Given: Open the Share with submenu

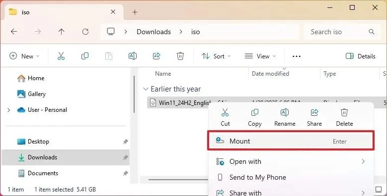Looking at the screenshot, I should pos(291,193).
